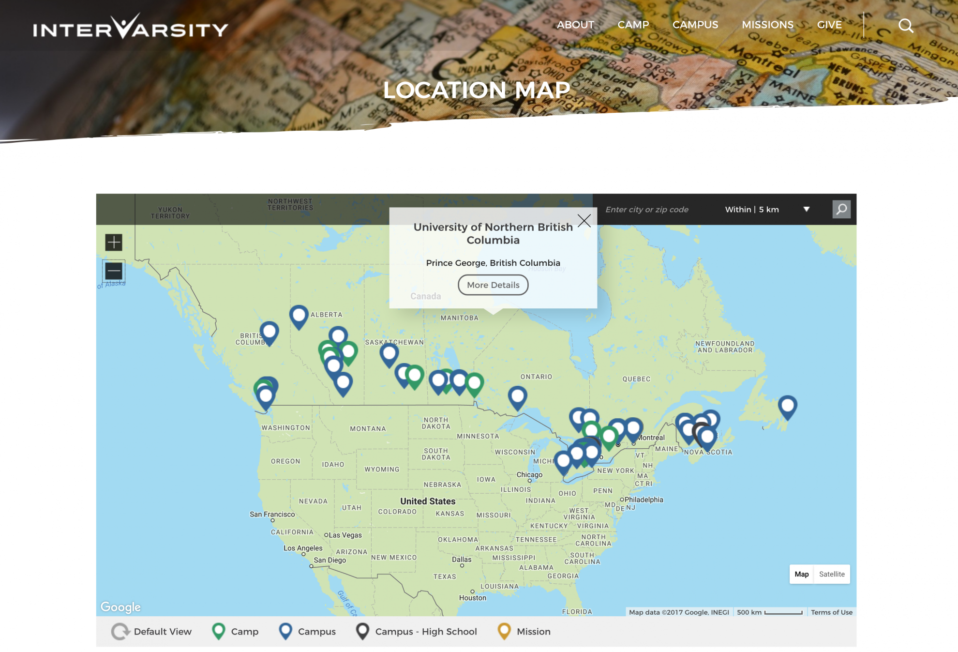Image resolution: width=958 pixels, height=652 pixels.
Task: Open the CAMP menu item
Action: pyautogui.click(x=633, y=25)
